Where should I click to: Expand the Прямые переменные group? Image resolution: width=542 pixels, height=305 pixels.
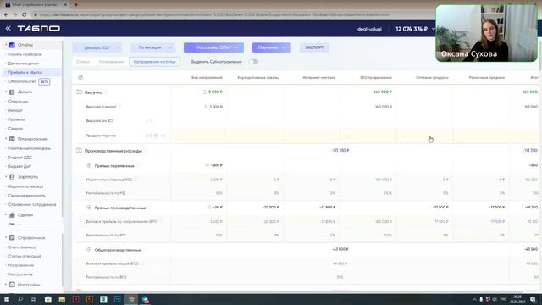coord(89,166)
